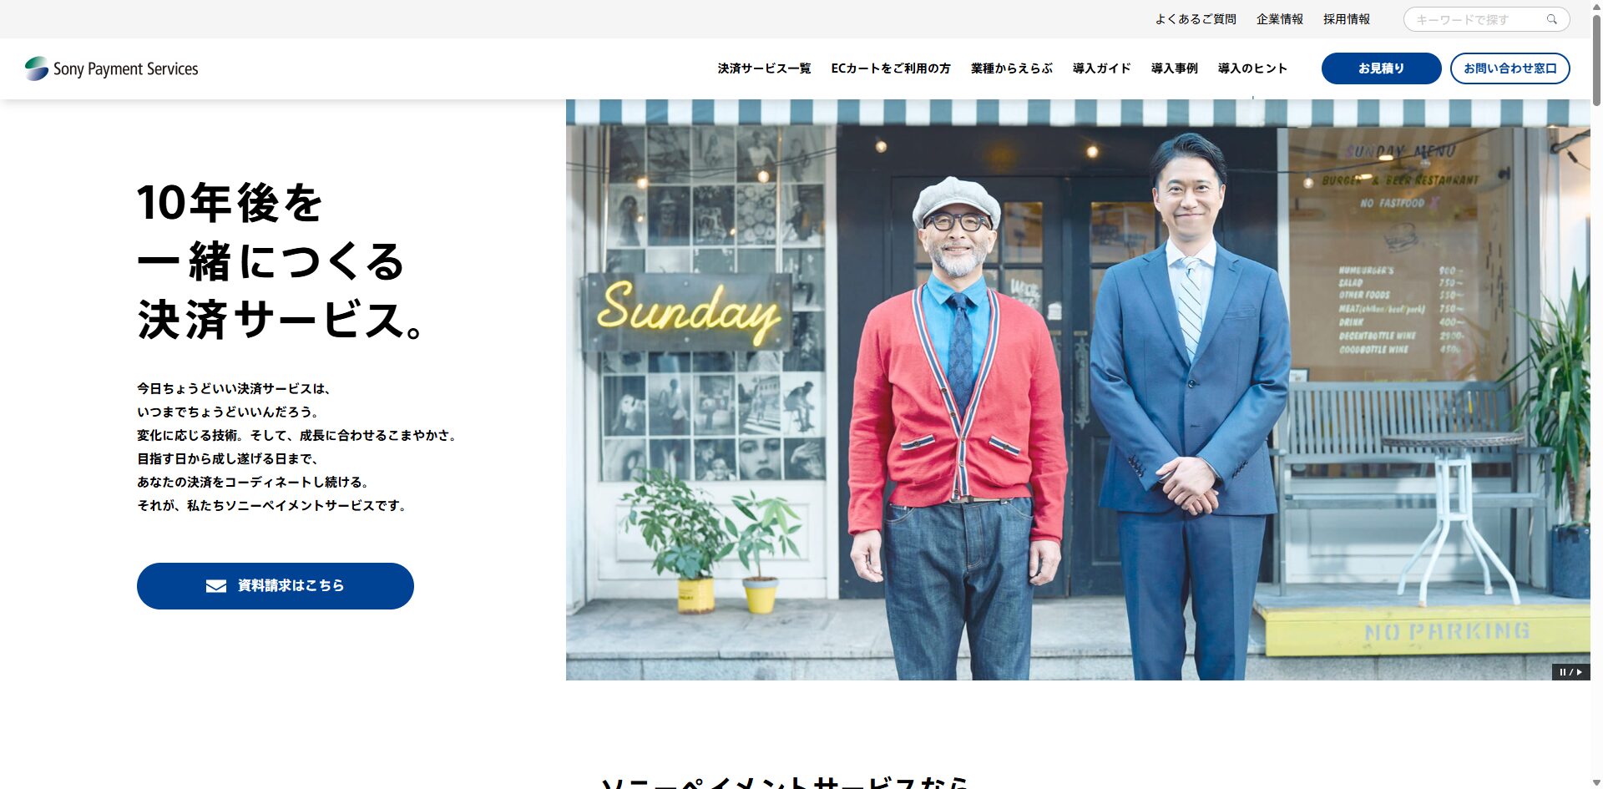The image size is (1603, 789).
Task: Click the envelope icon on 資料請求 button
Action: coord(216,586)
